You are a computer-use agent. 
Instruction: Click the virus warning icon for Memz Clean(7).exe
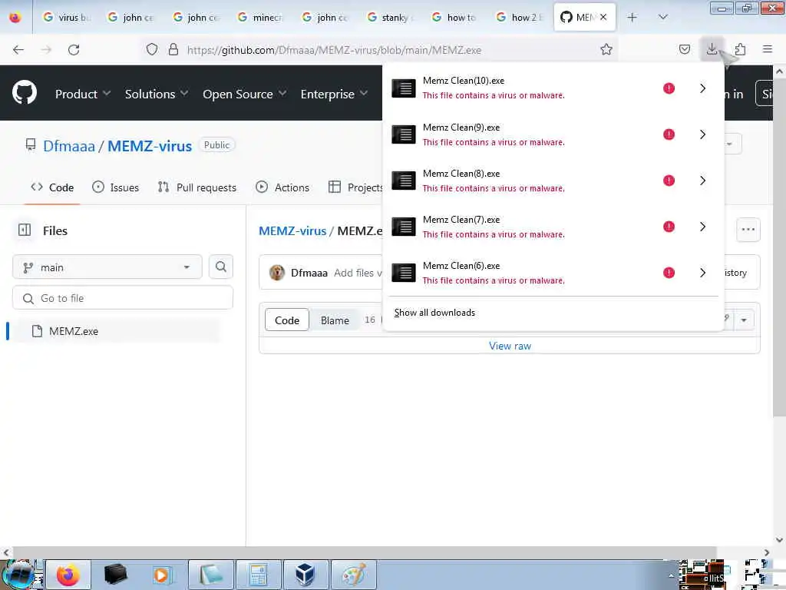tap(669, 227)
